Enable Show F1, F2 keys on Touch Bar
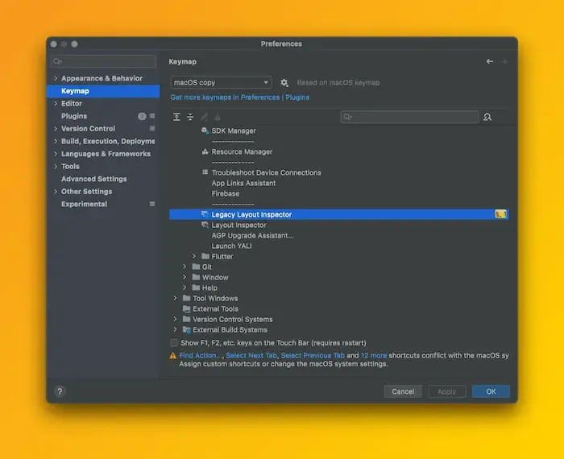The width and height of the screenshot is (564, 459). coord(174,342)
